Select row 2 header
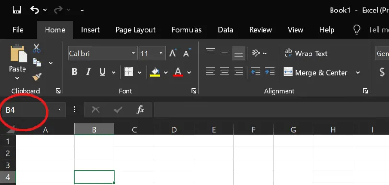This screenshot has height=185, width=389. coord(8,153)
